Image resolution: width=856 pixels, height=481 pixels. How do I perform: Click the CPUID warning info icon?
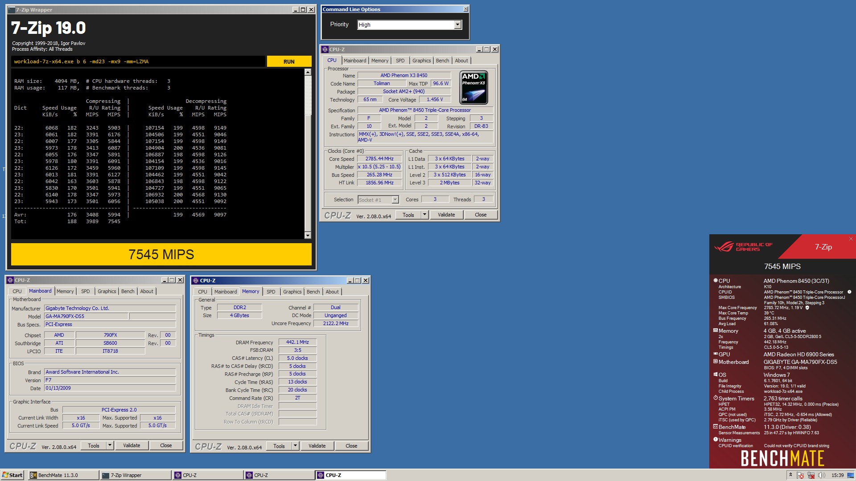[849, 292]
